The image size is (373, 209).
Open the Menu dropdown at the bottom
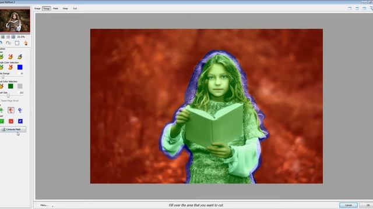44,205
